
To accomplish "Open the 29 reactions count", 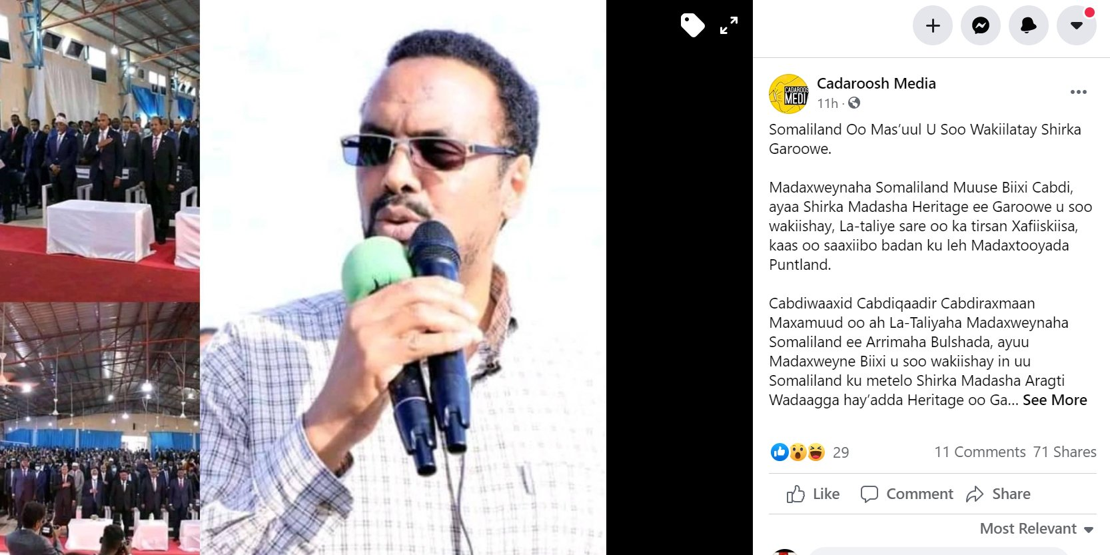I will click(841, 452).
